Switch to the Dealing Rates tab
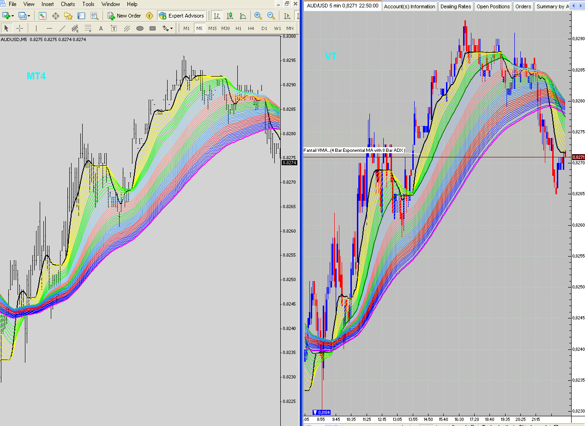 click(455, 6)
